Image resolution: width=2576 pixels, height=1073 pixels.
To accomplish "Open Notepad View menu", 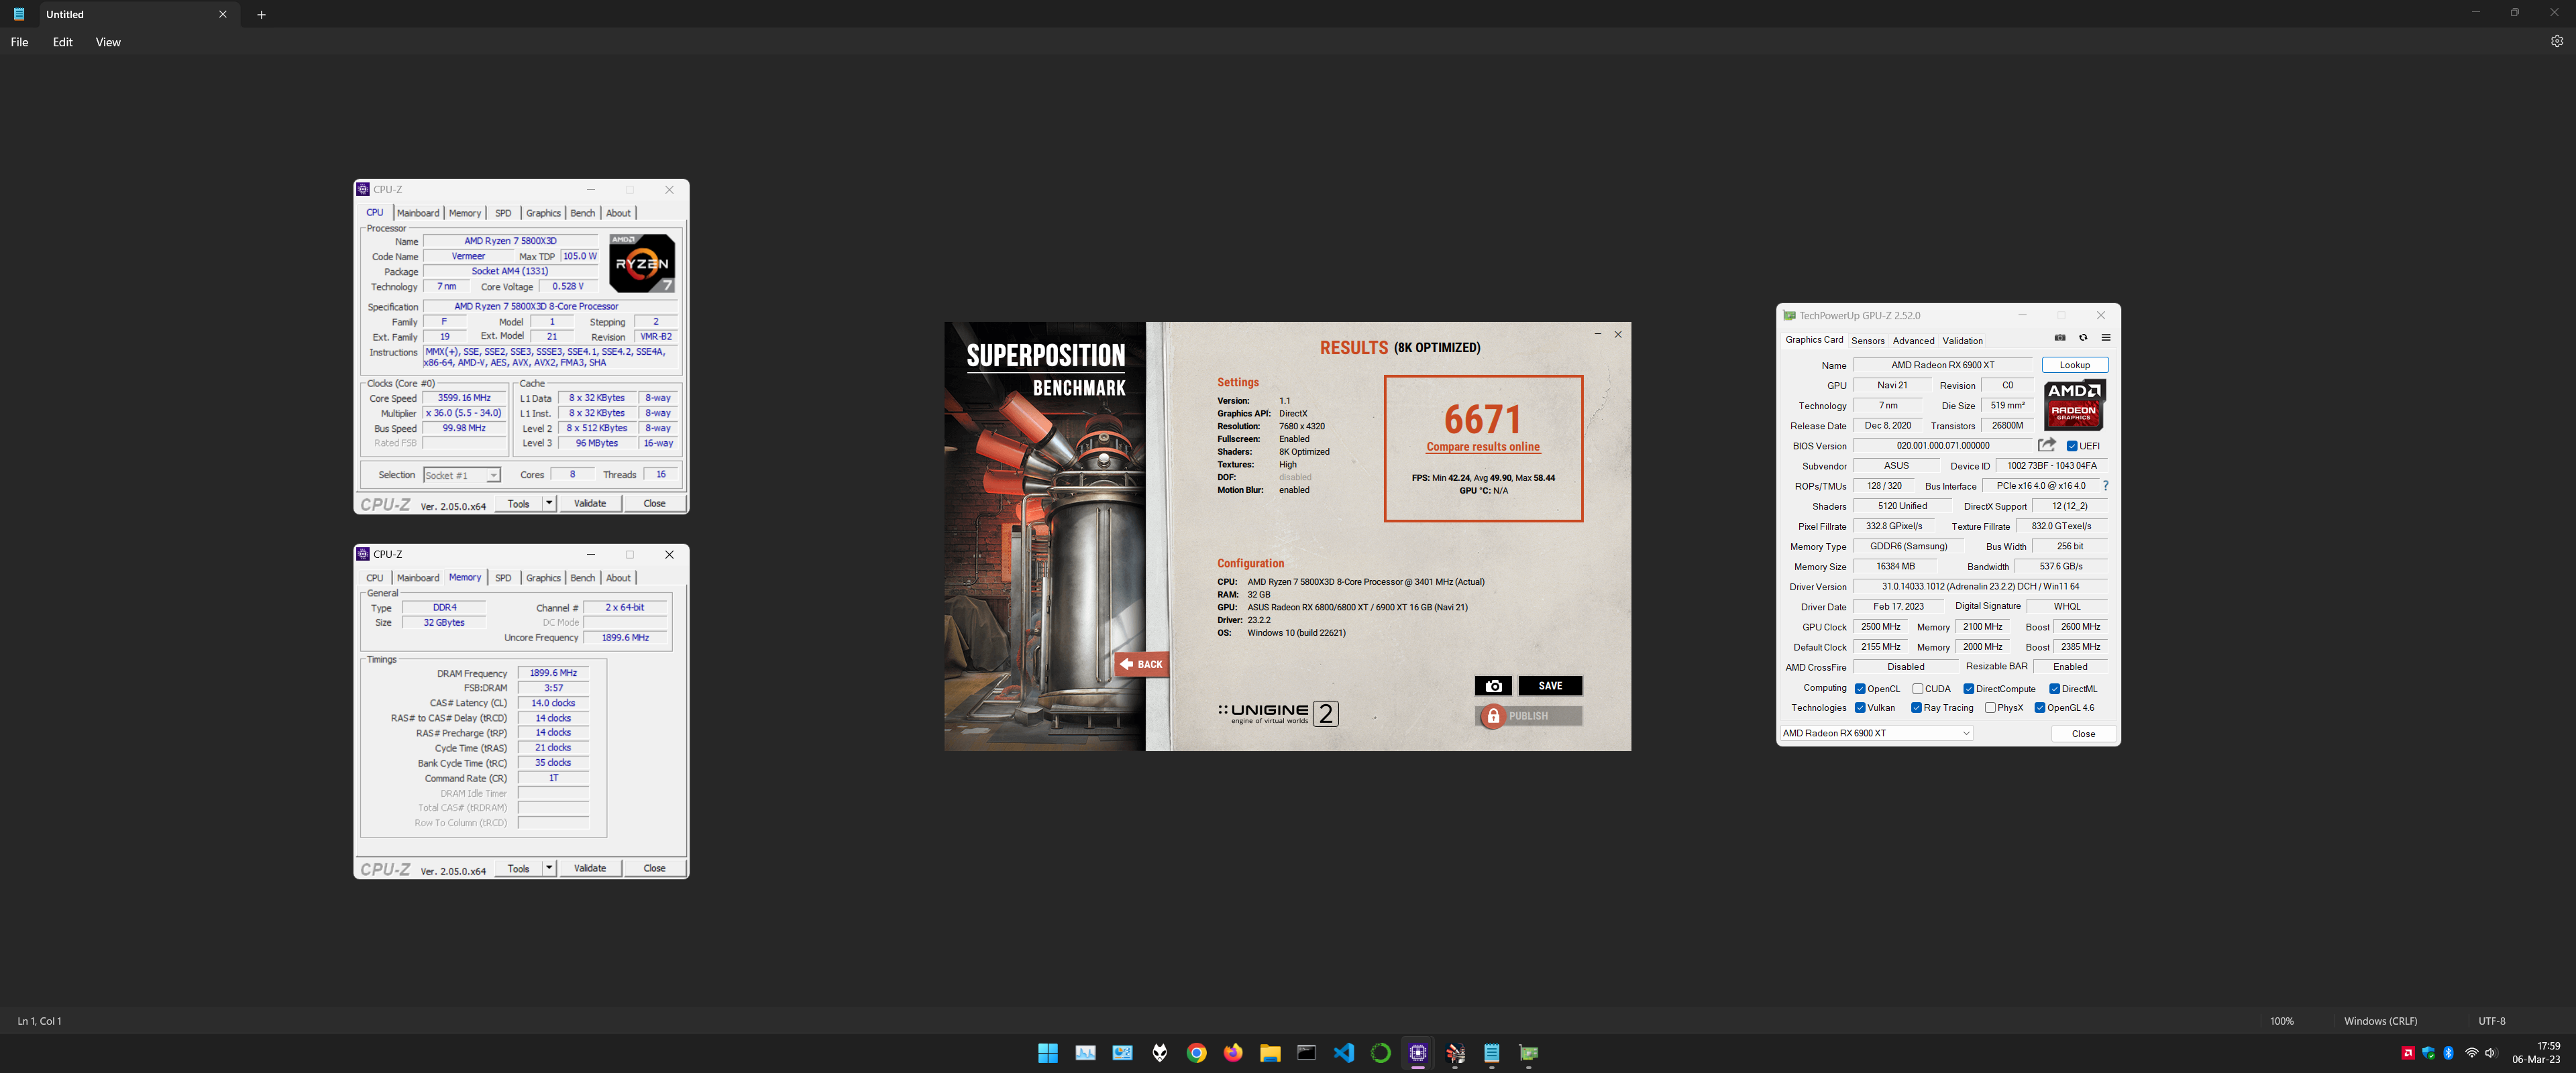I will tap(108, 42).
